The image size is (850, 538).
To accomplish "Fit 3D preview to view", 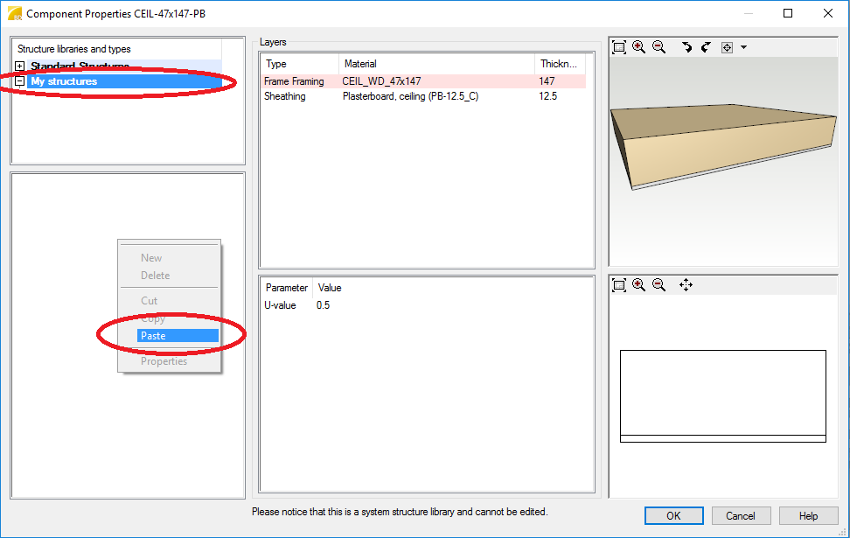I will coord(619,47).
